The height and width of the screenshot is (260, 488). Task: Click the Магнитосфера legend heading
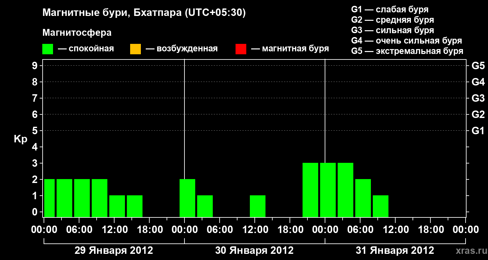pos(77,33)
